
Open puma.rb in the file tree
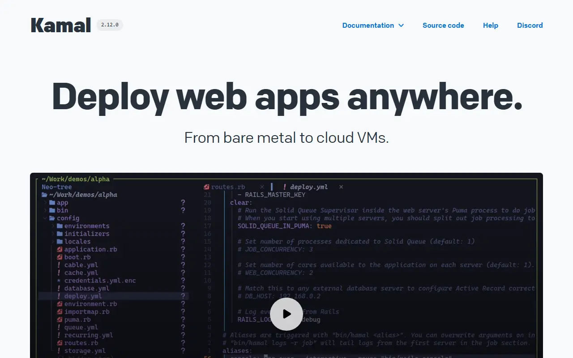74,320
